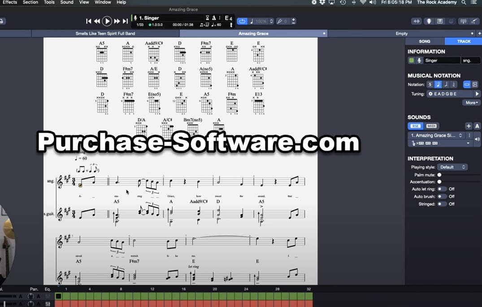
Task: Select RSE sound mode
Action: pos(415,126)
